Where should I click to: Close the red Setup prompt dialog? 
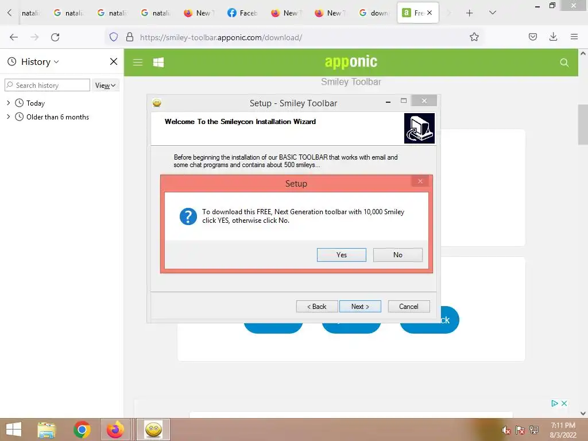click(x=420, y=181)
